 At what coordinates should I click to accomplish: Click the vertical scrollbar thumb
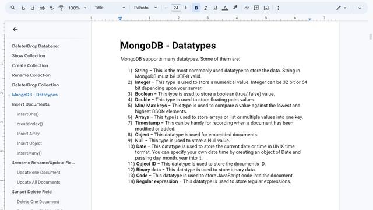(x=371, y=37)
